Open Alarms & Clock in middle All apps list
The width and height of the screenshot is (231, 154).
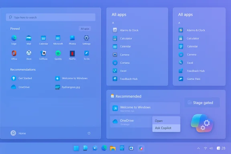coord(126,30)
